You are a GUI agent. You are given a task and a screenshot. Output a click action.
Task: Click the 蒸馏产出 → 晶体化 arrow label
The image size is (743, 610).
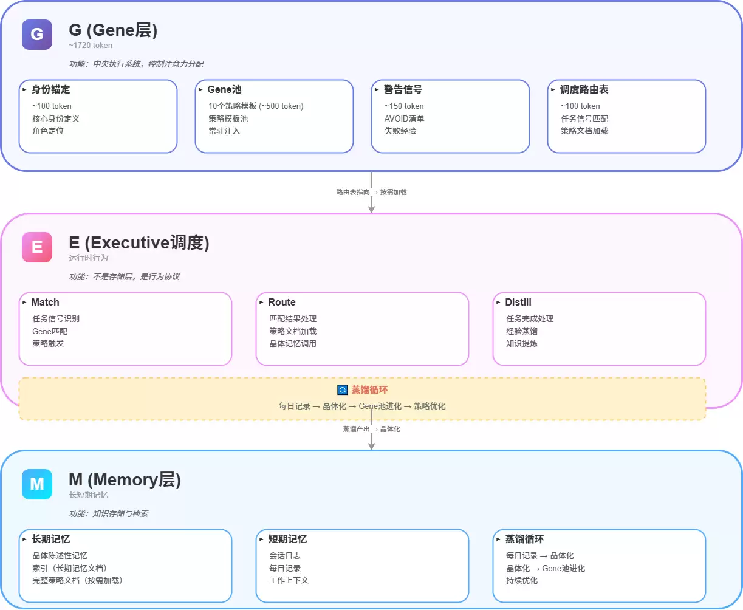[x=371, y=429]
